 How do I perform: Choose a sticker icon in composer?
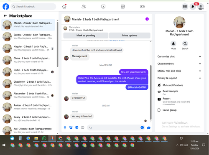pos(77,127)
